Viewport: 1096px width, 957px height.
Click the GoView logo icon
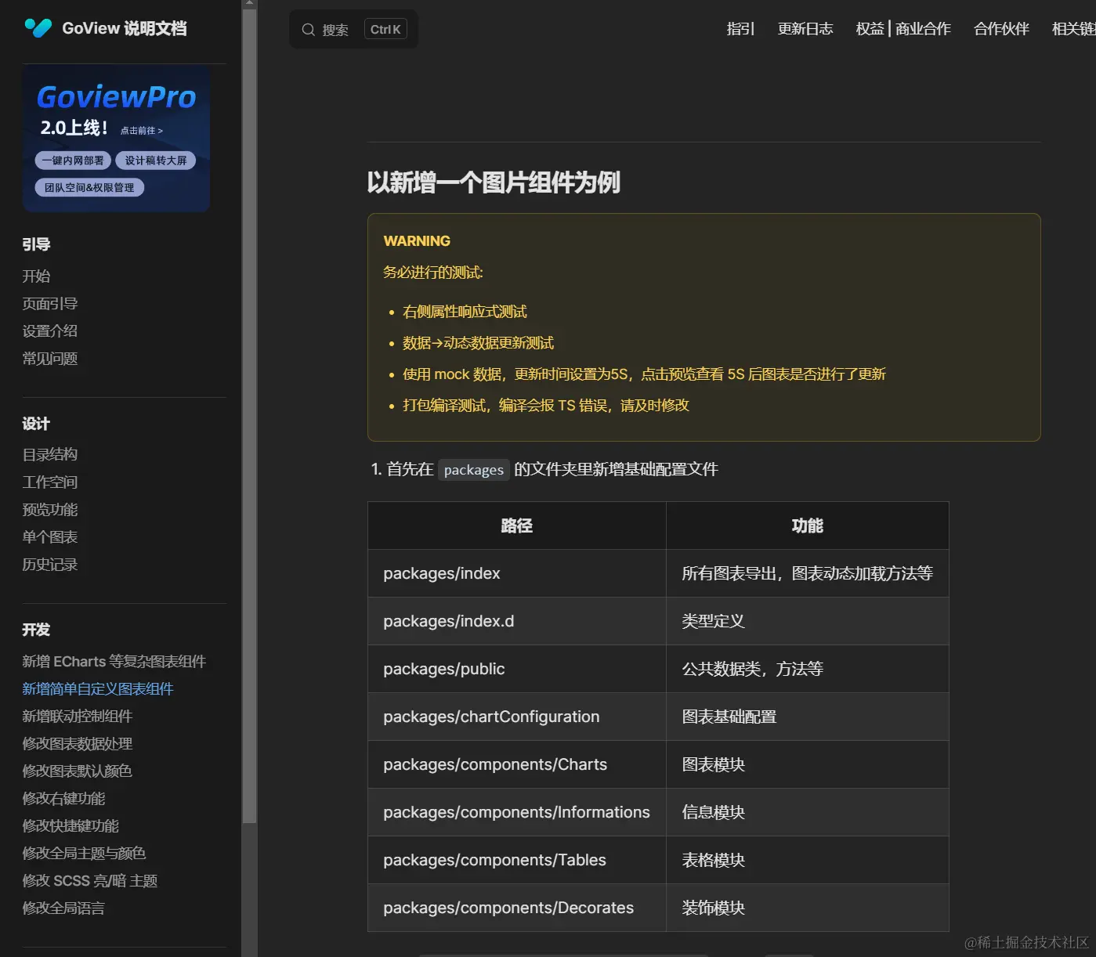coord(38,28)
